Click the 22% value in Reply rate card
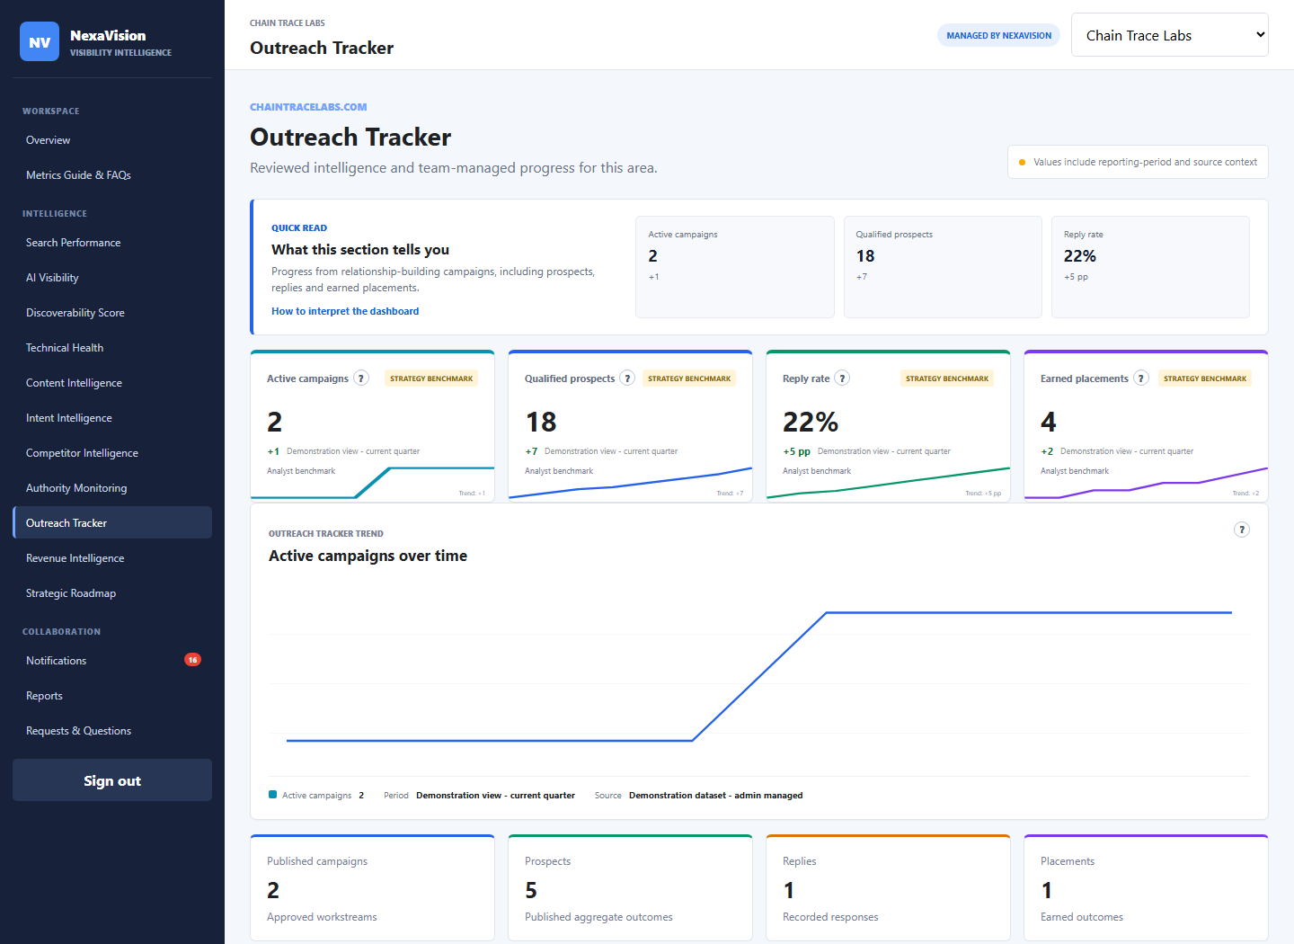This screenshot has width=1294, height=944. click(x=811, y=422)
